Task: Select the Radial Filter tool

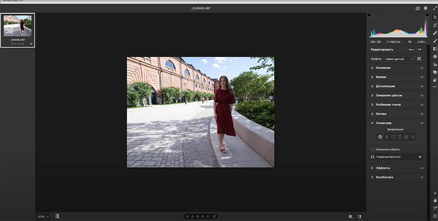Action: [x=435, y=57]
